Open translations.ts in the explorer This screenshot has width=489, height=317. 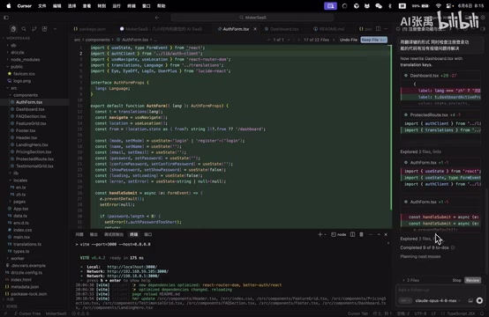(27, 244)
